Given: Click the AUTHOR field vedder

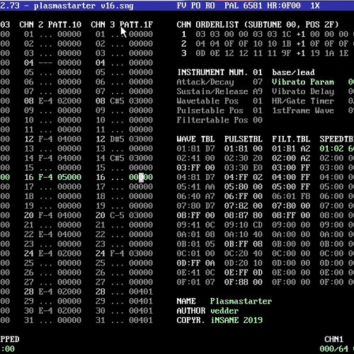Looking at the screenshot, I should pos(224,311).
